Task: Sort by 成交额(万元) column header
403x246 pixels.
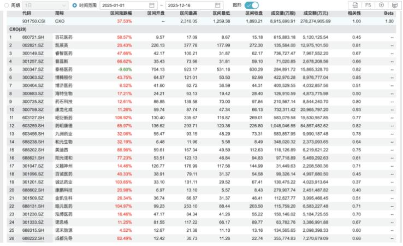Action: (x=316, y=13)
